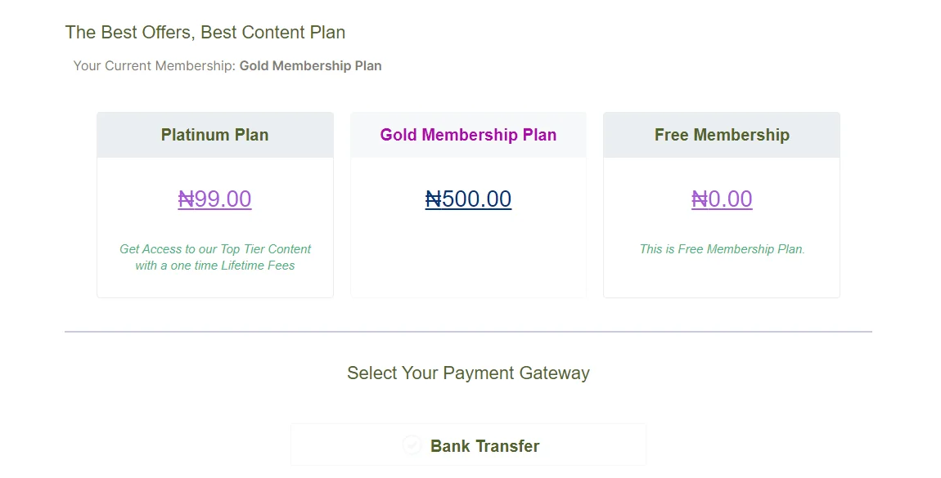Click the Naira symbol in Free price
Image resolution: width=941 pixels, height=478 pixels.
coord(700,199)
